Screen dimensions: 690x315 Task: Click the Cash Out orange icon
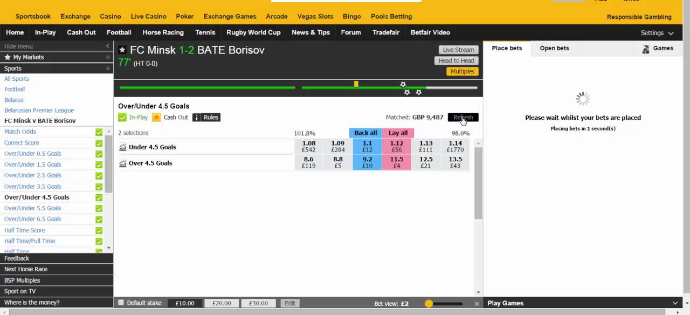(156, 118)
